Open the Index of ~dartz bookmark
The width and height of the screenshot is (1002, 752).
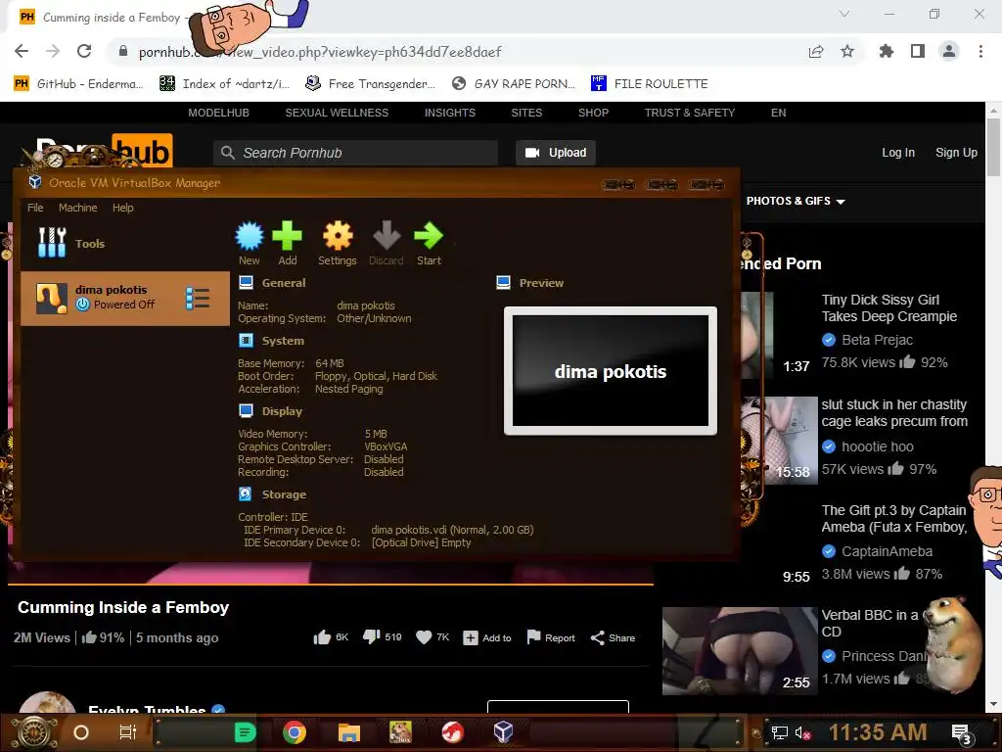click(224, 84)
